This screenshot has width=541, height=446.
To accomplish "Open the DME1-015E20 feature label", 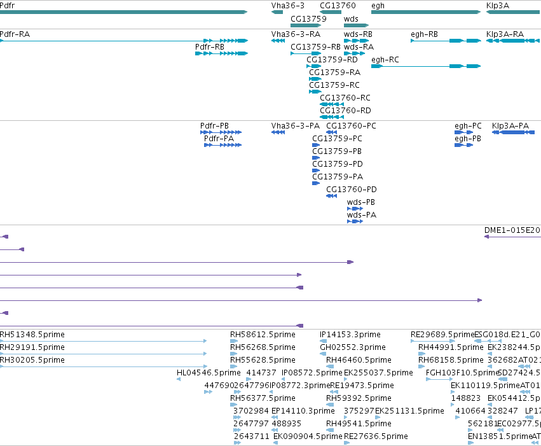I will [512, 230].
